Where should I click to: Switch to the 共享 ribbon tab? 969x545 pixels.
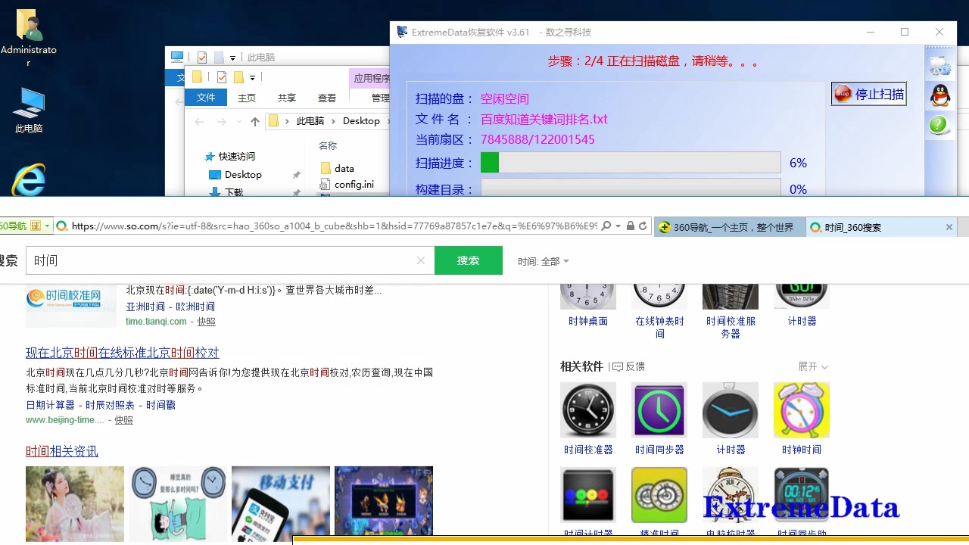(x=287, y=98)
